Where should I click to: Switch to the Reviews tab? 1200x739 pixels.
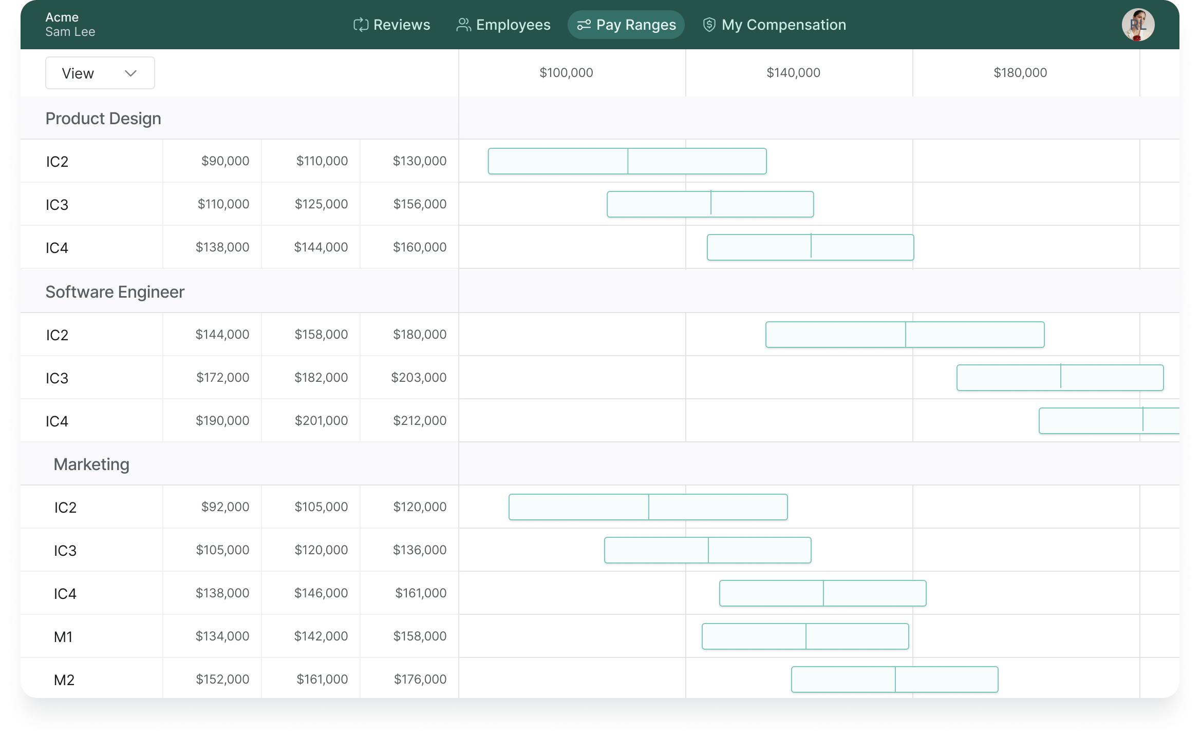pyautogui.click(x=401, y=24)
